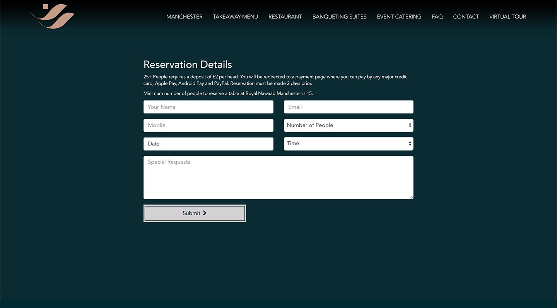Image resolution: width=557 pixels, height=308 pixels.
Task: Click the Royal Nawaab logo
Action: click(53, 16)
